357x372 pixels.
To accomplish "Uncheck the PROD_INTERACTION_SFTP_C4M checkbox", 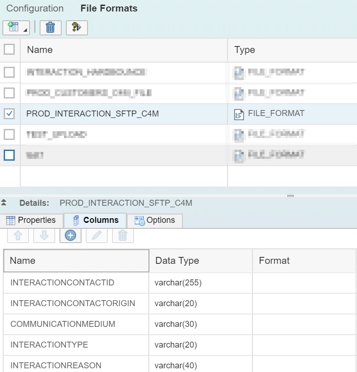I will point(9,113).
